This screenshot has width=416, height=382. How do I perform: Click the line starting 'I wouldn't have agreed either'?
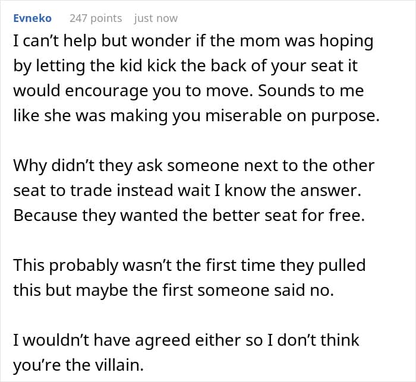point(186,340)
